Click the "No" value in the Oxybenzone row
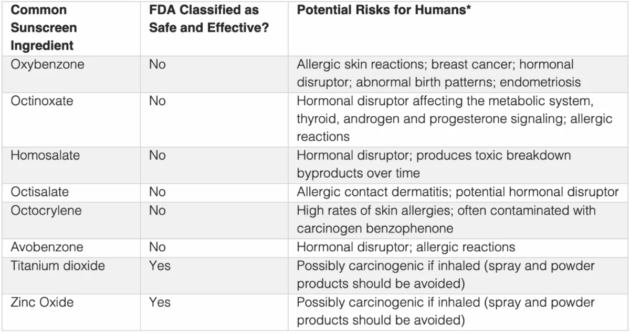This screenshot has width=630, height=333. point(157,65)
